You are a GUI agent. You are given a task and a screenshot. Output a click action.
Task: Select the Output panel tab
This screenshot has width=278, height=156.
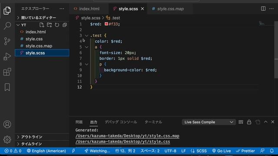[94, 122]
